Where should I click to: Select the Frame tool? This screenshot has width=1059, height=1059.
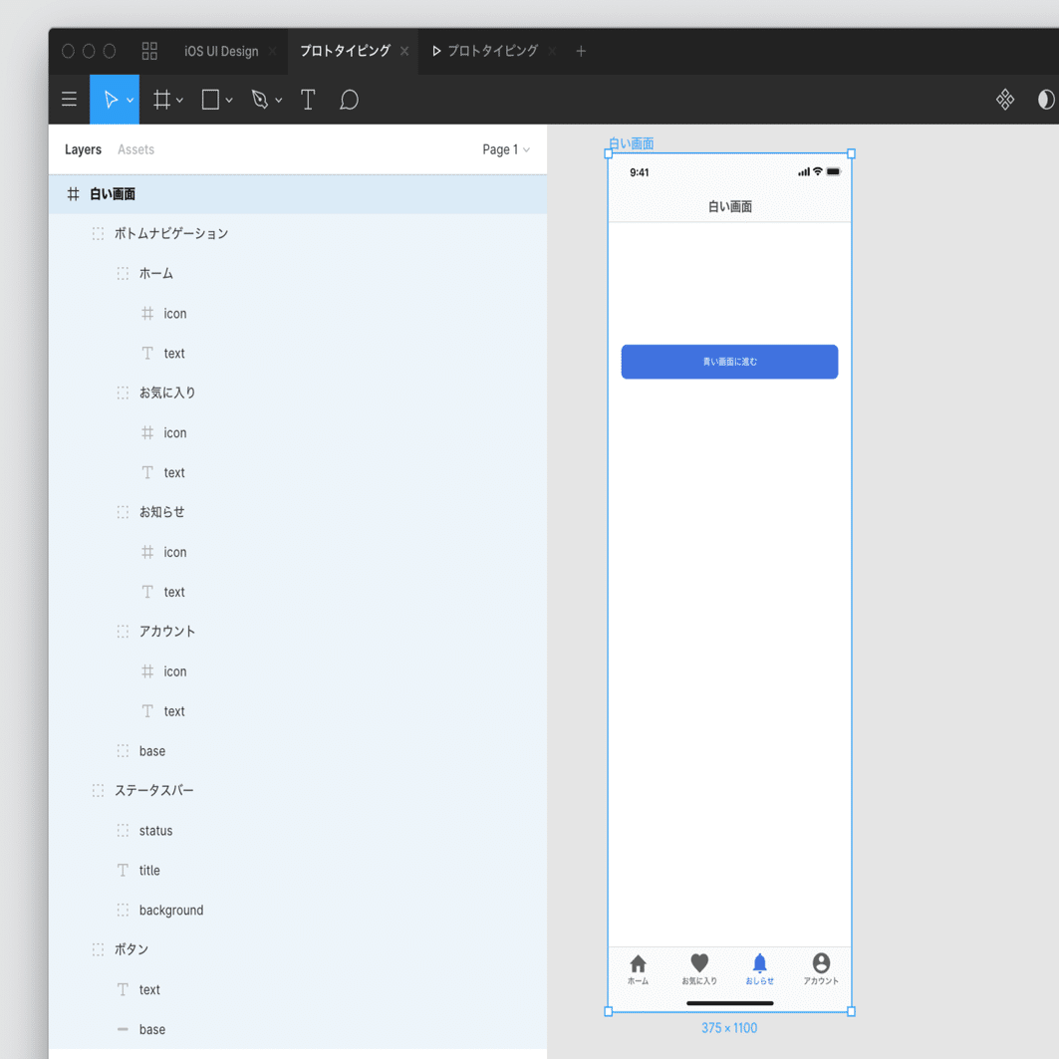[x=161, y=100]
